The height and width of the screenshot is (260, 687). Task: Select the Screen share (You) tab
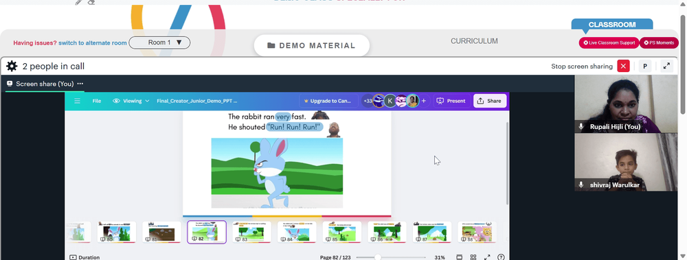click(x=45, y=84)
